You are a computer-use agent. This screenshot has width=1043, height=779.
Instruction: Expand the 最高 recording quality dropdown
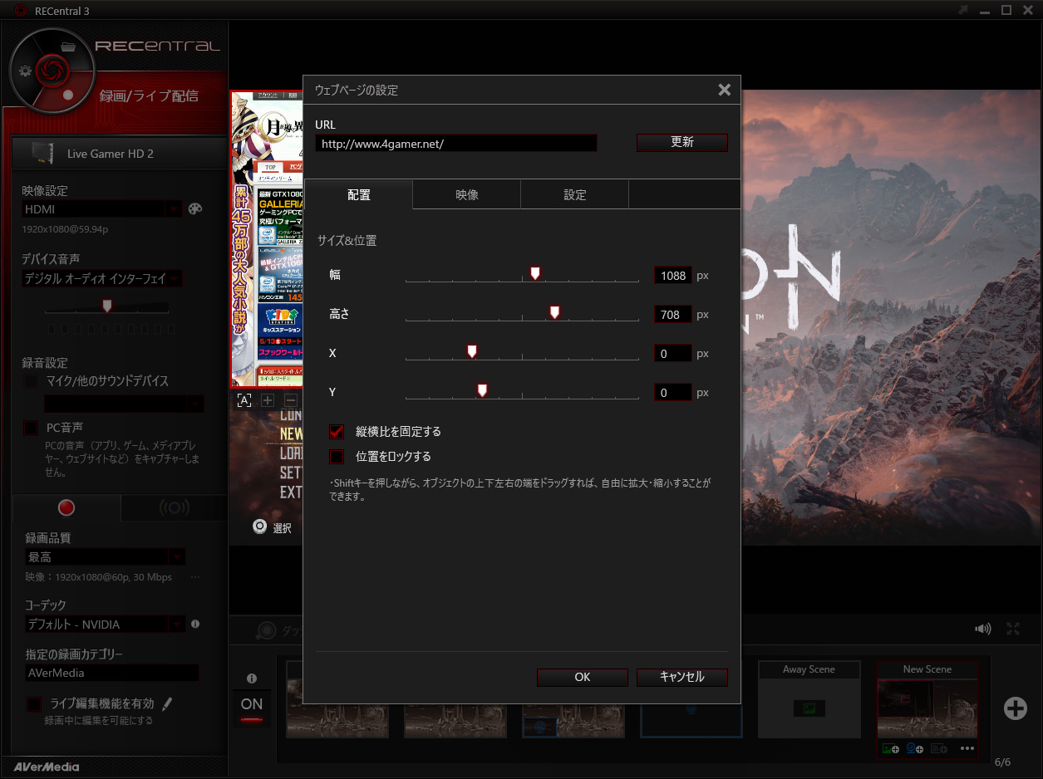pyautogui.click(x=177, y=557)
